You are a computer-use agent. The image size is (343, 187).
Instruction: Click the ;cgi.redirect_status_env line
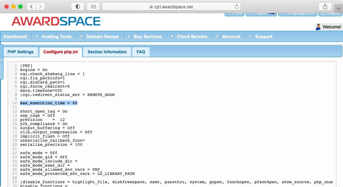pyautogui.click(x=67, y=95)
